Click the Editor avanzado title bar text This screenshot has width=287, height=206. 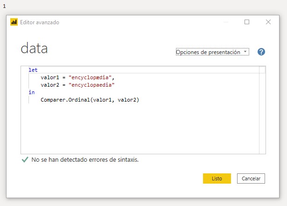(40, 22)
